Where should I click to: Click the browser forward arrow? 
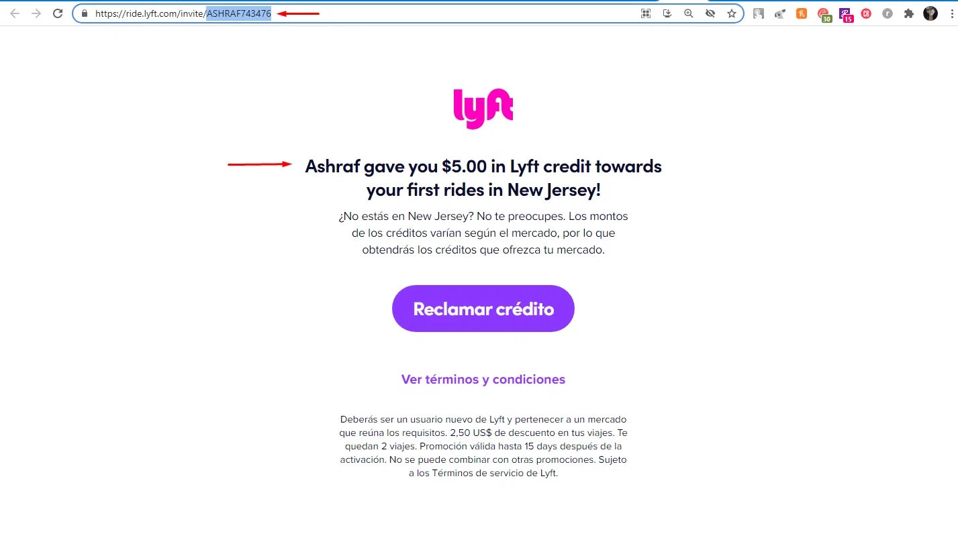(x=36, y=13)
